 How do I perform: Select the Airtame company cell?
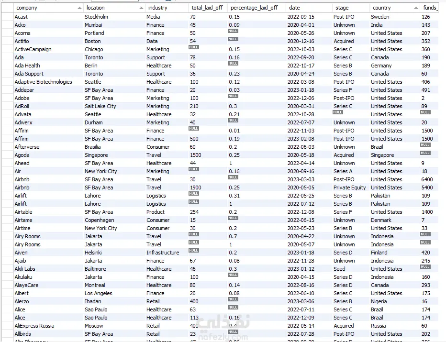[48, 220]
